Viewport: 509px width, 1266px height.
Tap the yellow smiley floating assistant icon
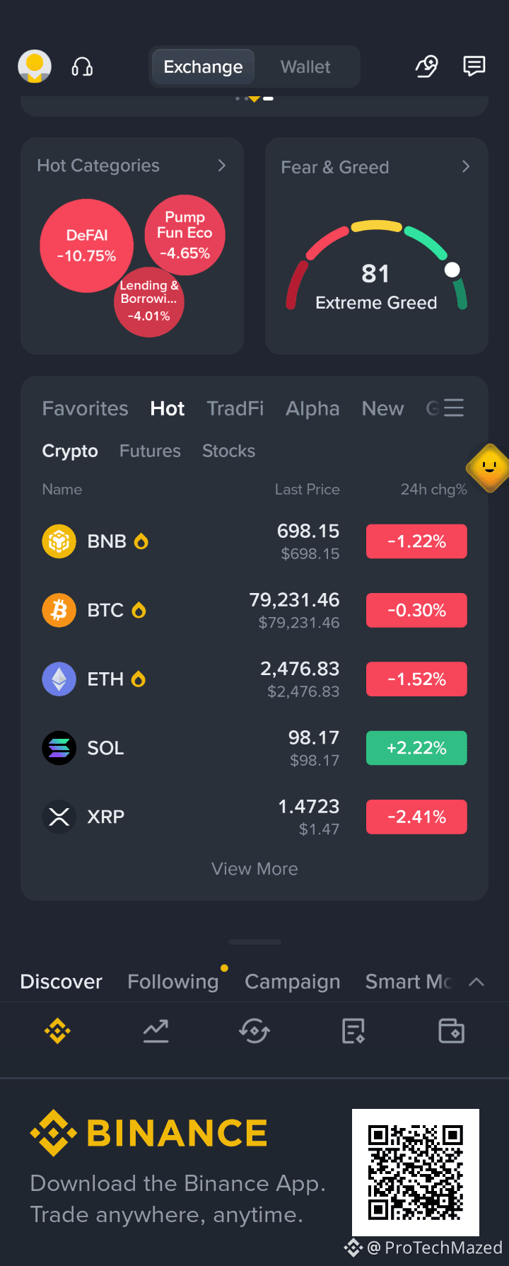pos(488,468)
